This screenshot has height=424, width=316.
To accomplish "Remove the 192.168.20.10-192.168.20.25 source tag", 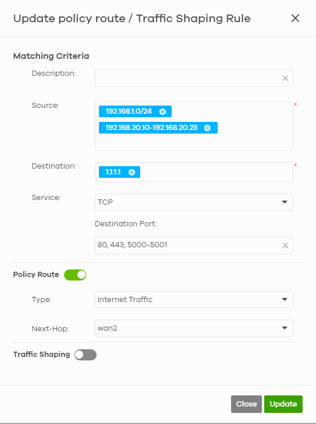I will click(207, 128).
